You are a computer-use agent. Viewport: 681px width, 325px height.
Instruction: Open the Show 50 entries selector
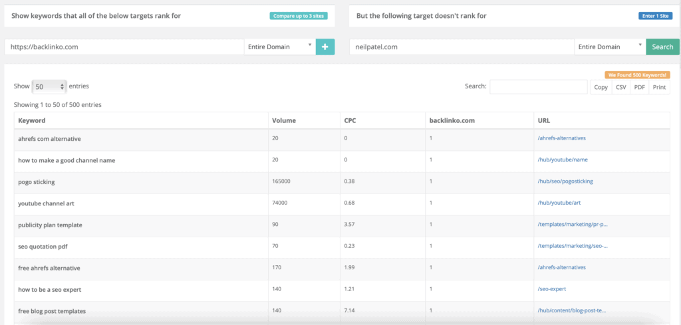[x=49, y=86]
